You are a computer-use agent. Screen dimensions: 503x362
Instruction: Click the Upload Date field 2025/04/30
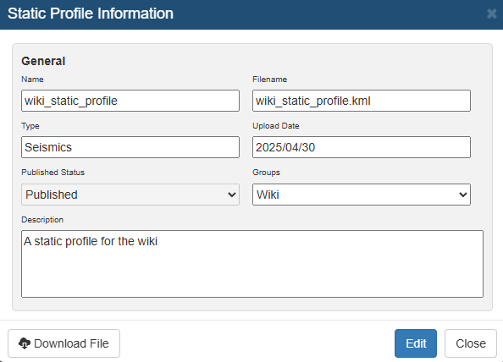362,147
